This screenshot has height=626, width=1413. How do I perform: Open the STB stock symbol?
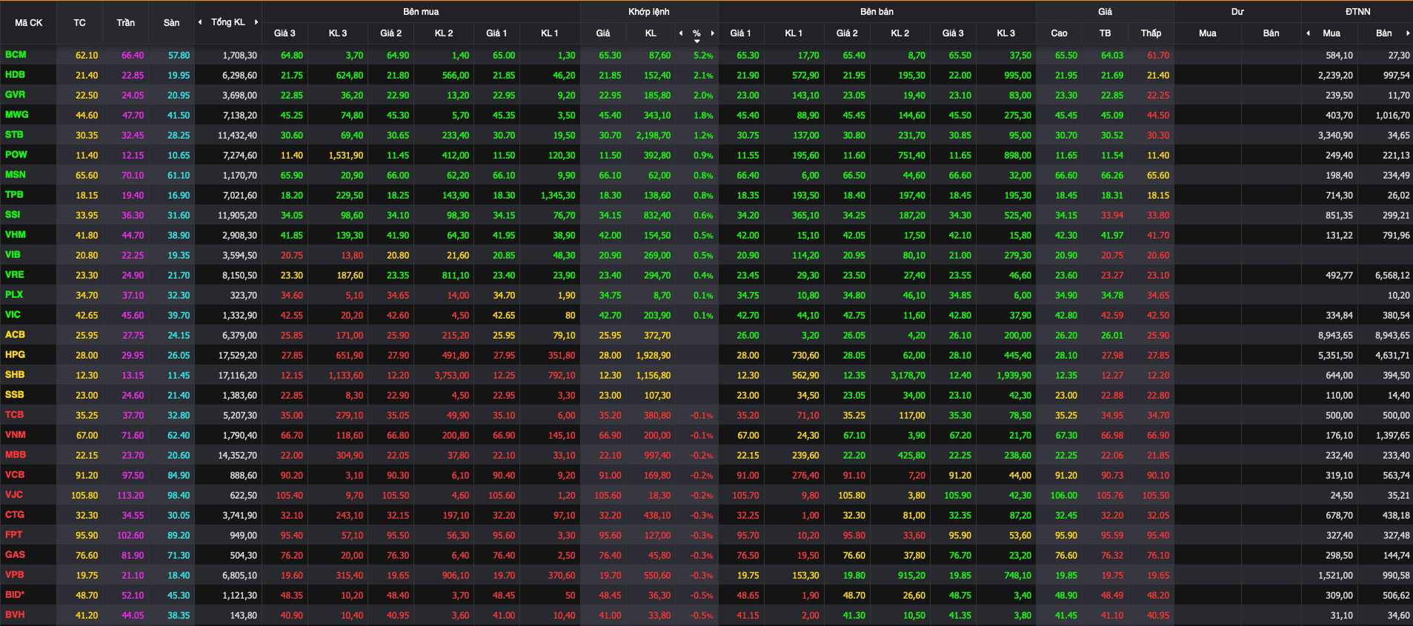point(14,135)
